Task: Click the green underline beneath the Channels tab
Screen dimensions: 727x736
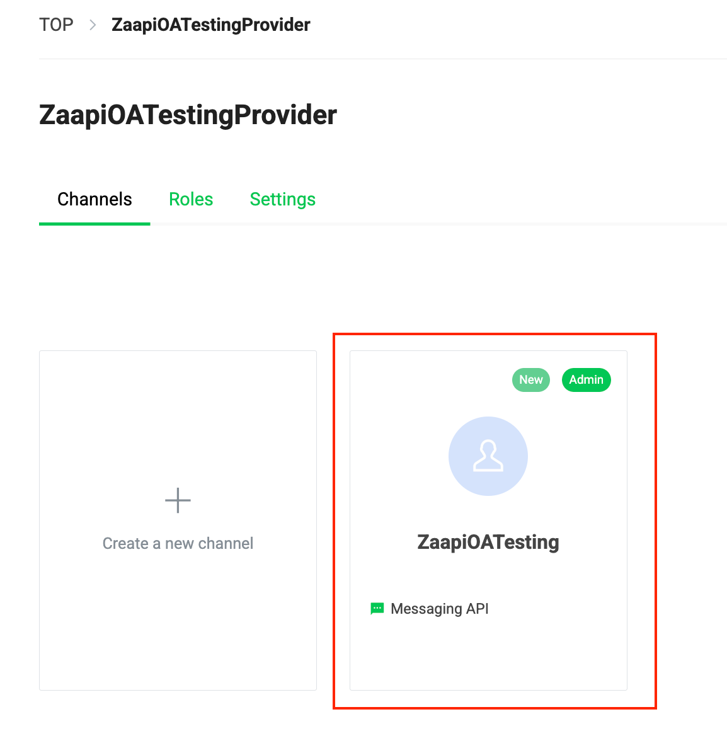Action: (94, 223)
